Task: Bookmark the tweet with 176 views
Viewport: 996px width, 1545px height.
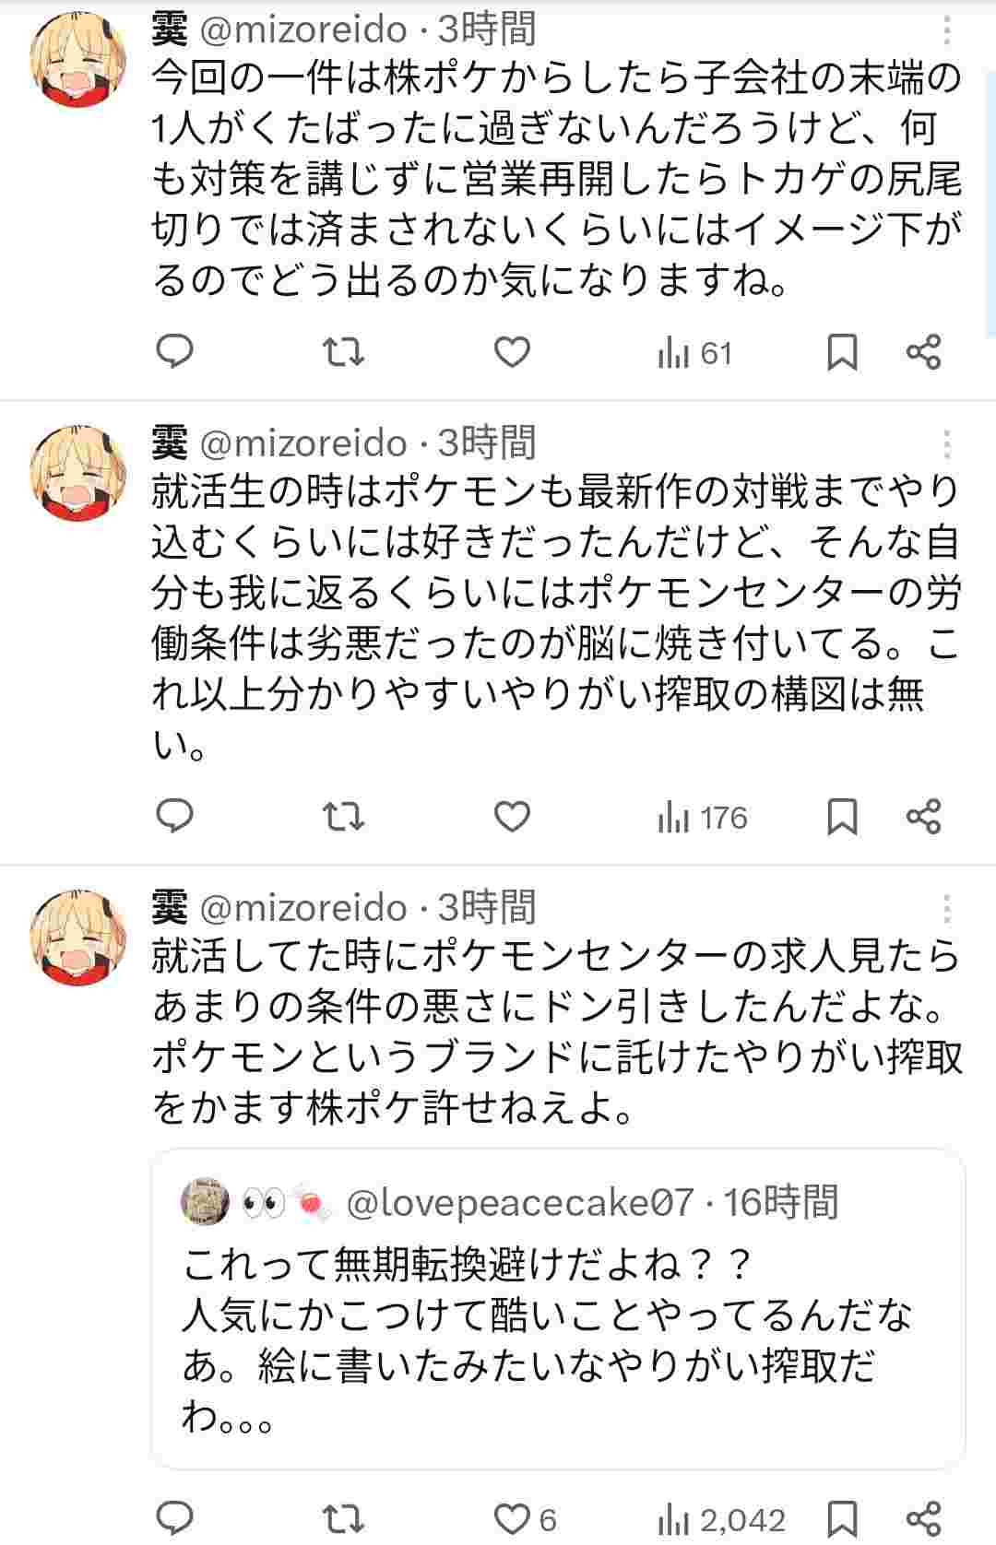Action: (x=841, y=817)
